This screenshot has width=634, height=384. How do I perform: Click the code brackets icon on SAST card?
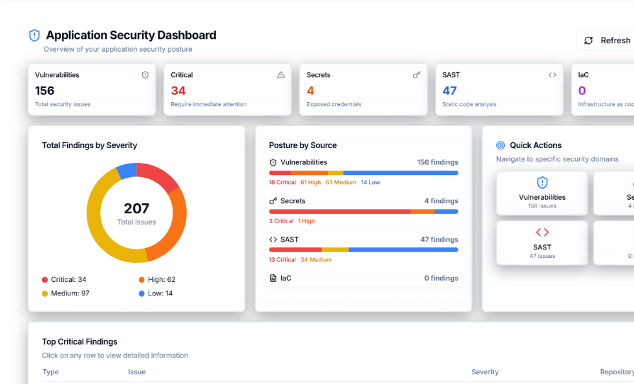pyautogui.click(x=553, y=75)
